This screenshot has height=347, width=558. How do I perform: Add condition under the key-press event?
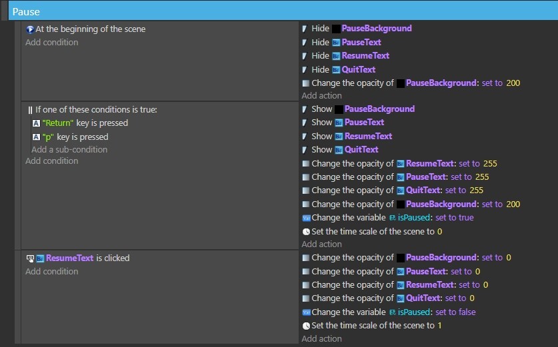pos(51,161)
